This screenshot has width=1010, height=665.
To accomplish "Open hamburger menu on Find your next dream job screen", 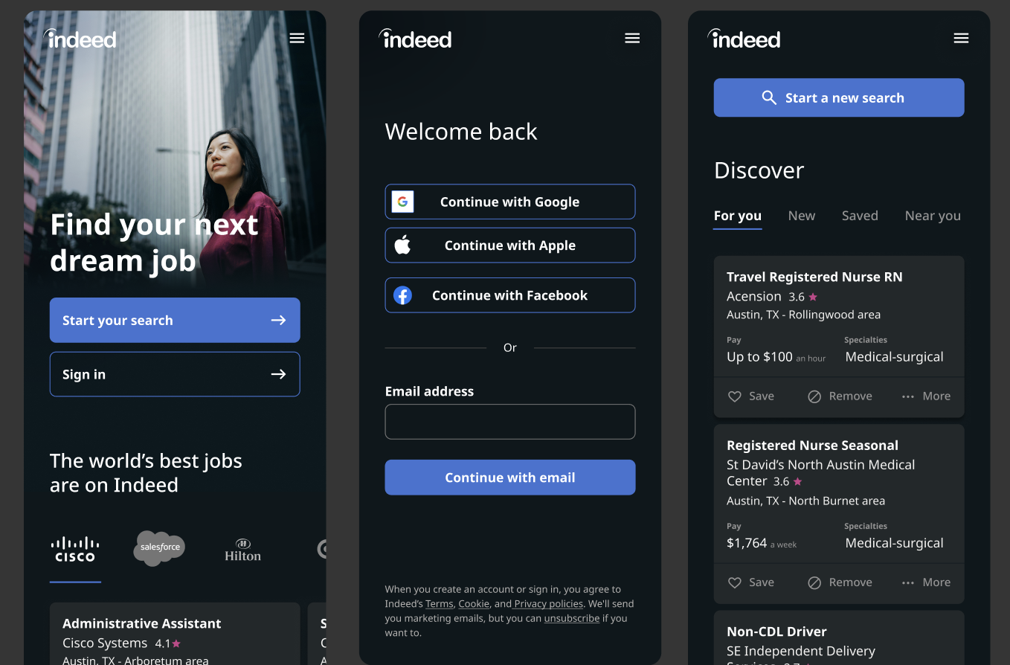I will point(297,39).
